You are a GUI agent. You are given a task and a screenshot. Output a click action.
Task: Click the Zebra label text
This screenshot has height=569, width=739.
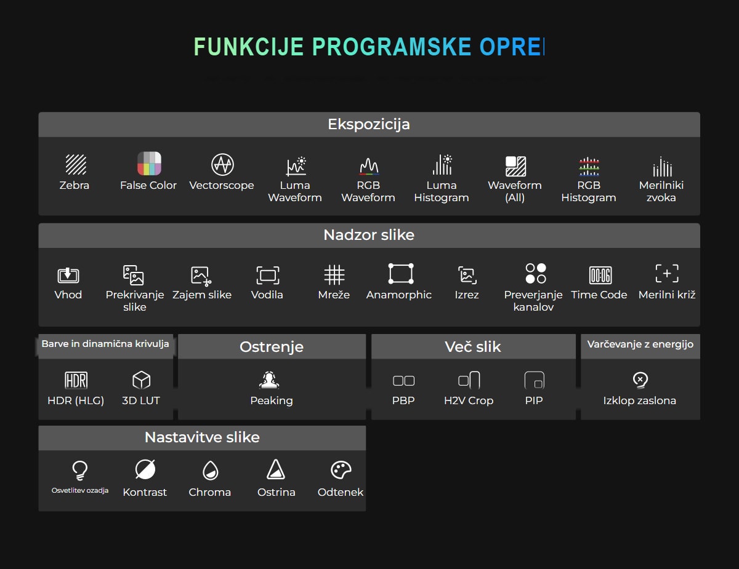(x=75, y=185)
